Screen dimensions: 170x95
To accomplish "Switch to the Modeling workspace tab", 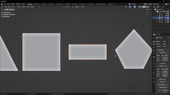I will [x=36, y=4].
